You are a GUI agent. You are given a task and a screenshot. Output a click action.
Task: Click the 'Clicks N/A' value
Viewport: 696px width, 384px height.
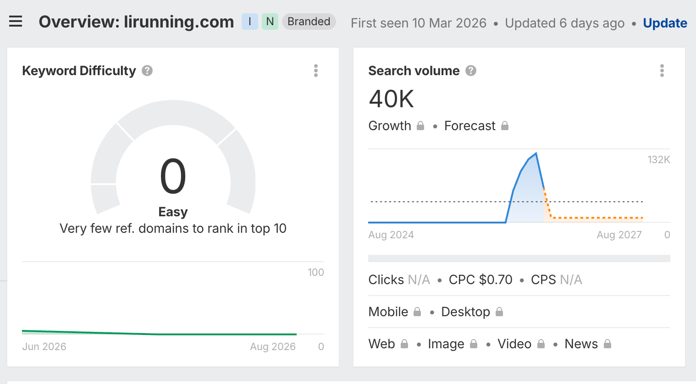(x=399, y=280)
